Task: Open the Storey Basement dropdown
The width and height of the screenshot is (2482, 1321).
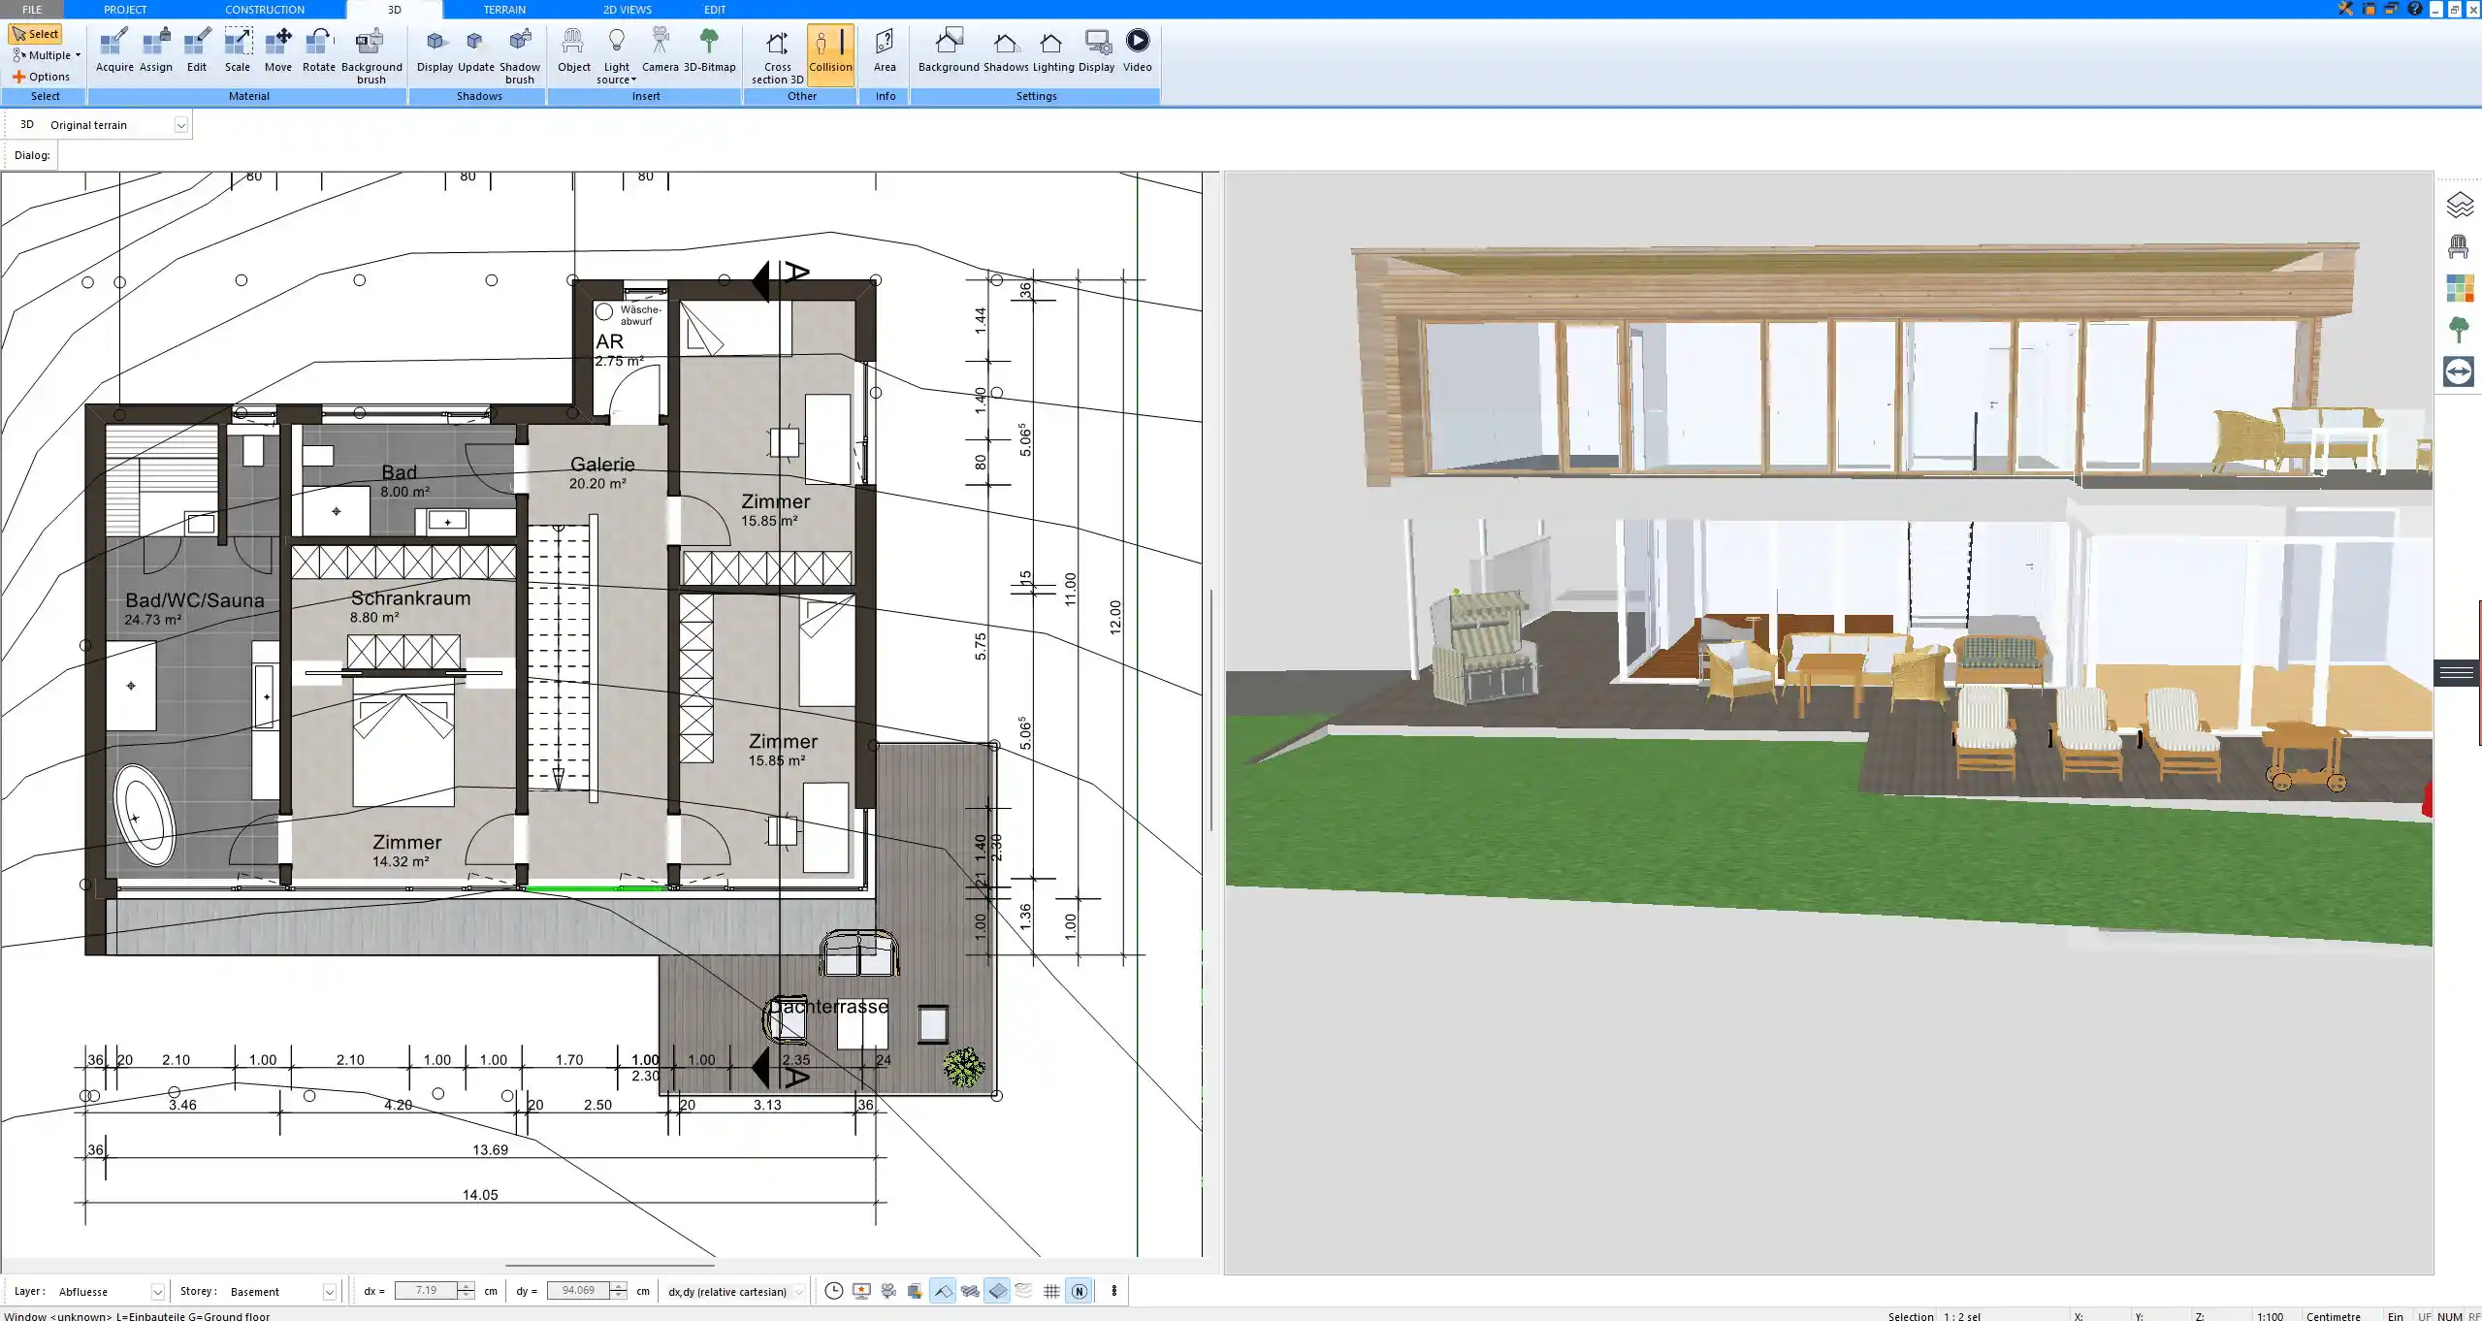Action: pos(329,1292)
